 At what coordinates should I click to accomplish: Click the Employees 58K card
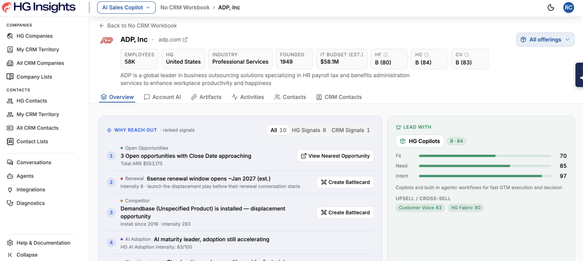pyautogui.click(x=139, y=59)
